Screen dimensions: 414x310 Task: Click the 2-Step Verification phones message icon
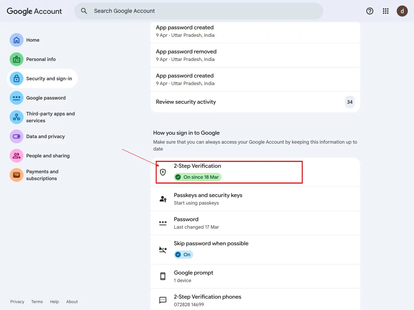point(163,300)
